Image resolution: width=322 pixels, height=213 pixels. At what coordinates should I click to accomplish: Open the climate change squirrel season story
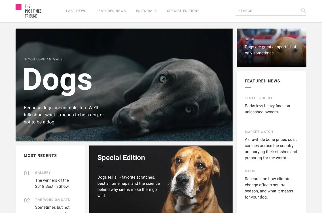(x=269, y=188)
